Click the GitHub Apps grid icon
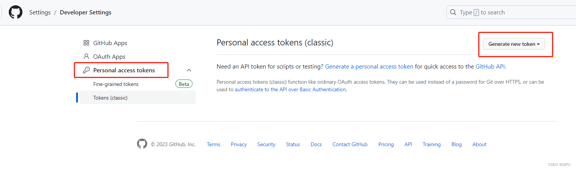 tap(86, 43)
